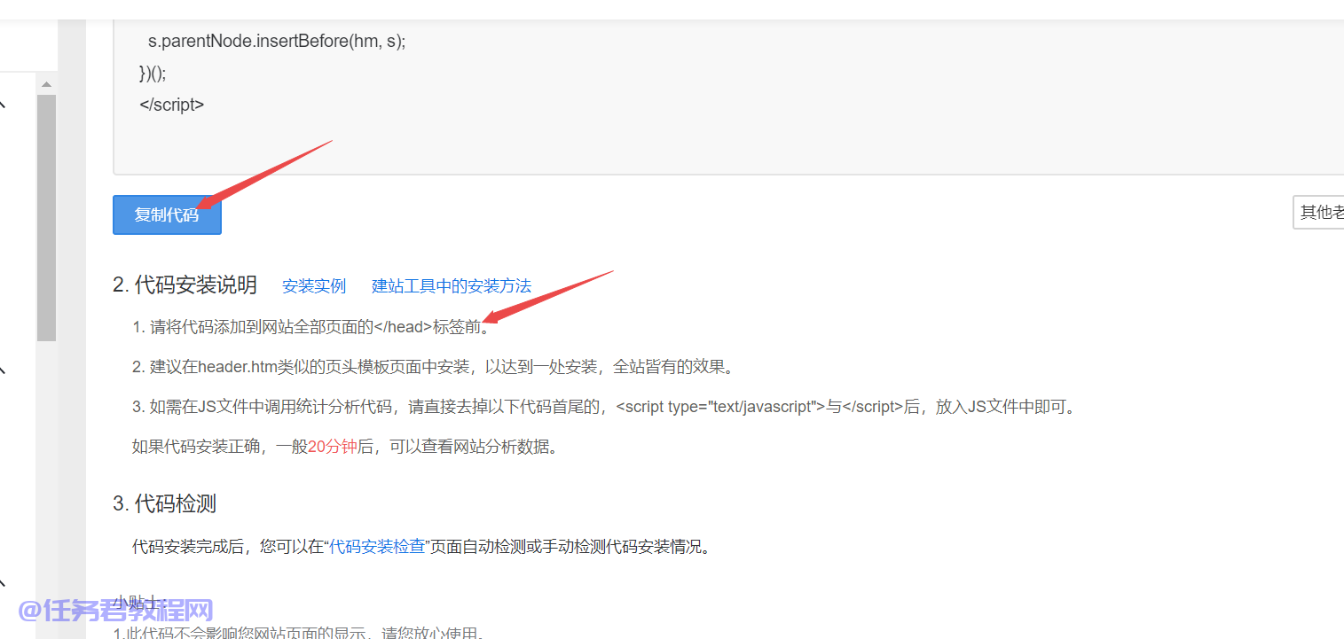Open the 建站工具中的安装方法 link
1344x639 pixels.
(x=452, y=286)
